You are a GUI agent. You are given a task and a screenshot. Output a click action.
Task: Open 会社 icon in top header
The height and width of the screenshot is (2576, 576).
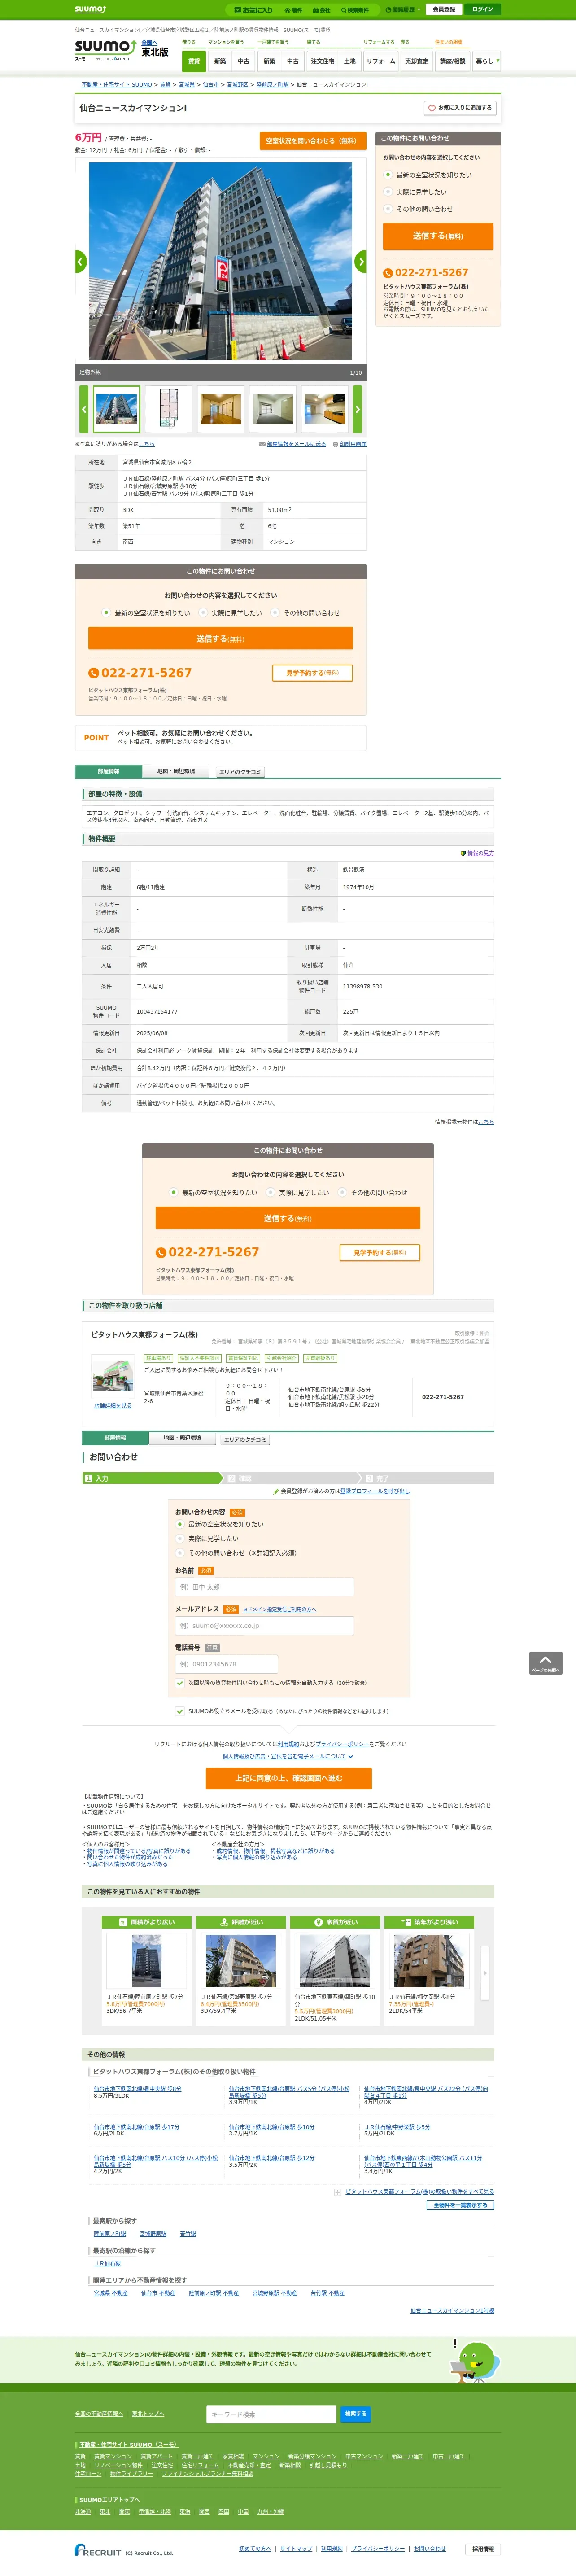click(x=321, y=10)
